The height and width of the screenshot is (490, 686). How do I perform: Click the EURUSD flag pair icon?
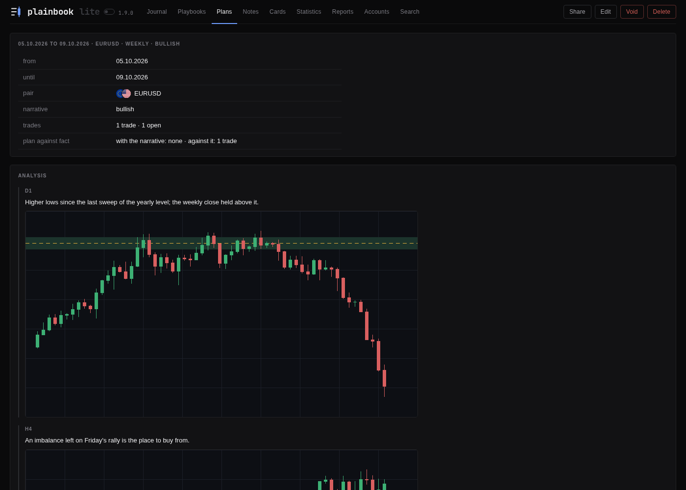click(123, 93)
